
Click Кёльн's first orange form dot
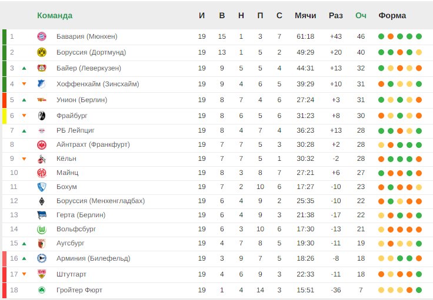click(381, 159)
